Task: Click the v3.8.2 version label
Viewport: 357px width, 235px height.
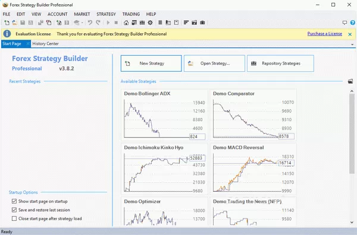Action: (67, 69)
